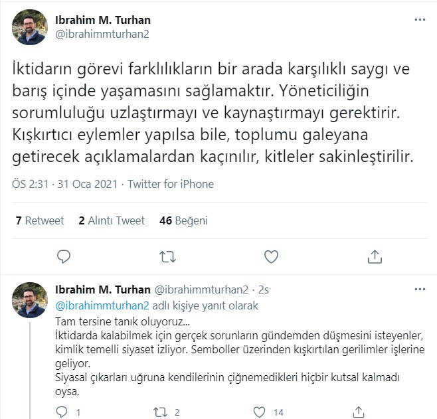437x419 pixels.
Task: Like the reply tweet with 14 likes
Action: point(258,412)
